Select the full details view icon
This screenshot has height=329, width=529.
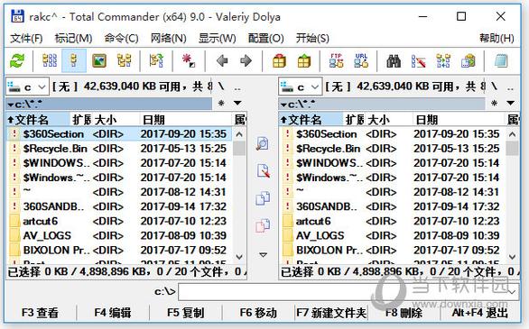[74, 61]
